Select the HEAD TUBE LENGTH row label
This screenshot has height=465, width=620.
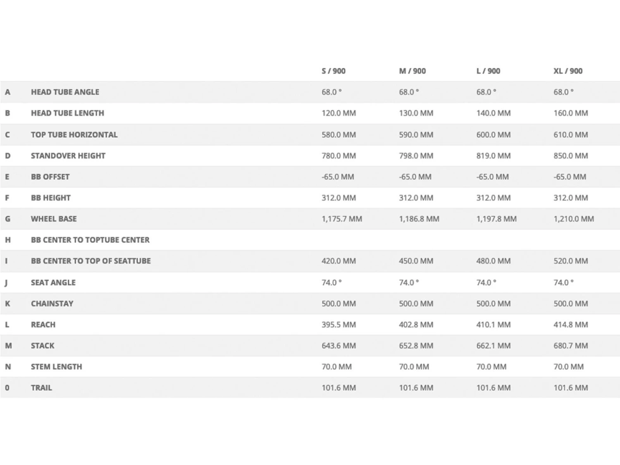[67, 113]
